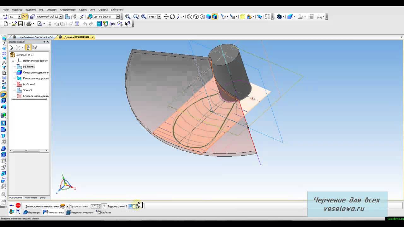
Task: Open the view orientation dropdown arrow
Action: [183, 17]
